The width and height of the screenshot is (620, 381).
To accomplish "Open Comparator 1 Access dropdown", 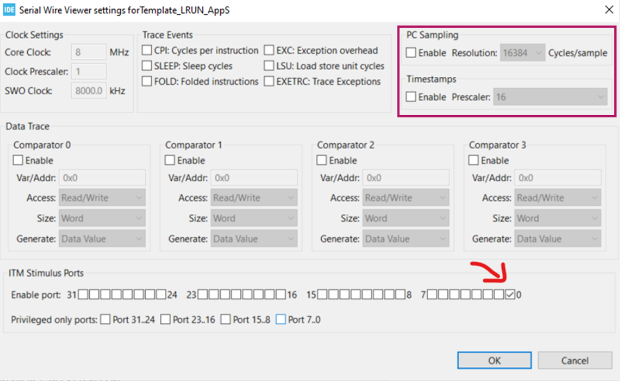I will [254, 198].
